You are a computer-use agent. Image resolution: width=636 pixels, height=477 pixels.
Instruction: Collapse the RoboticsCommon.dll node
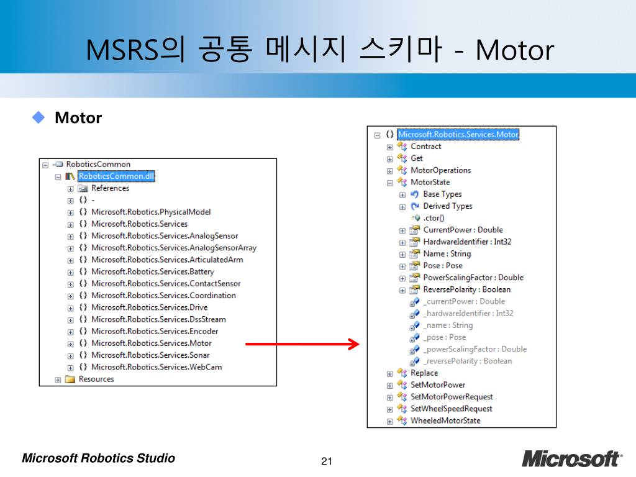58,177
